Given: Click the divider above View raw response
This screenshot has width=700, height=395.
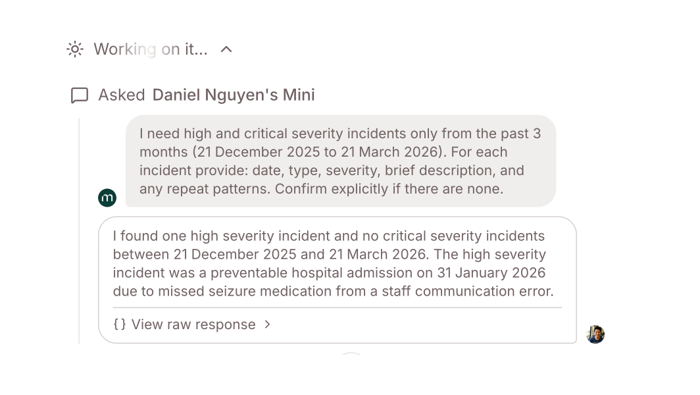Looking at the screenshot, I should pos(337,307).
